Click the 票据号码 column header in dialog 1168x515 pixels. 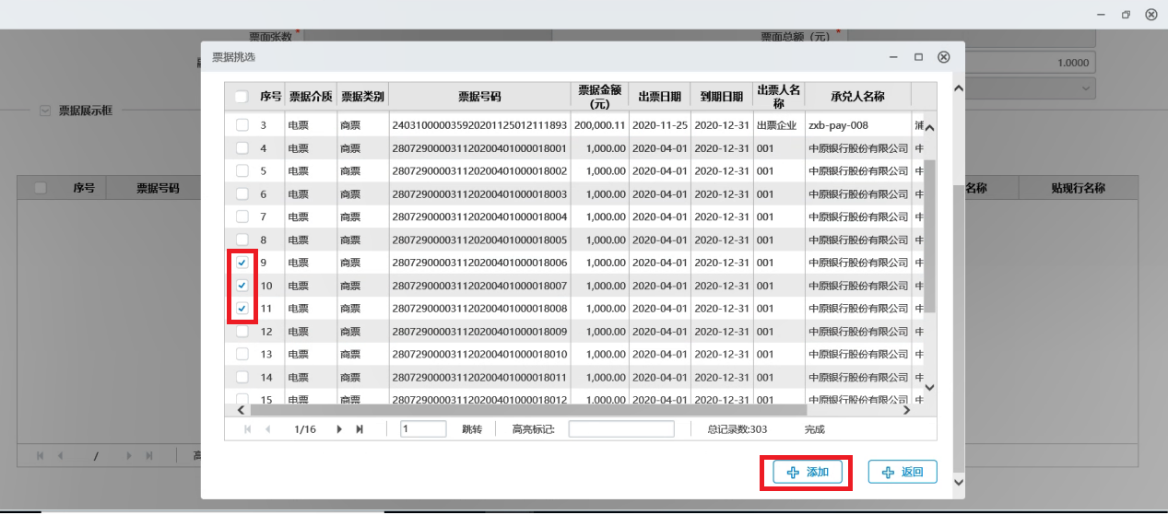[x=479, y=97]
